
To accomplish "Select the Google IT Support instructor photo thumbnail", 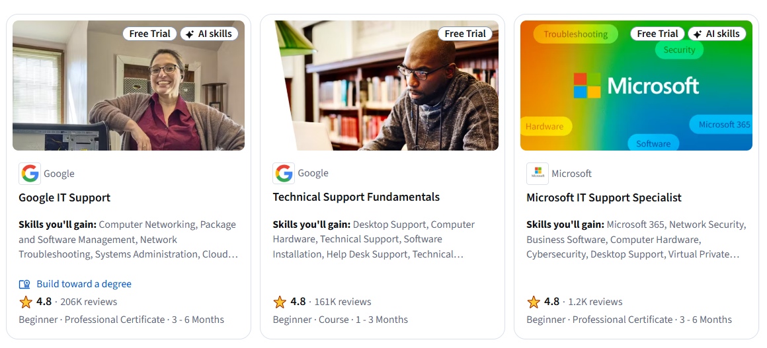I will tap(128, 92).
